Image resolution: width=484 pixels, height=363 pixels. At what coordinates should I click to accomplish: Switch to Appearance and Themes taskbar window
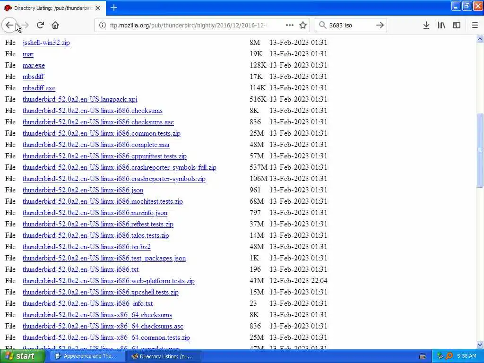click(x=86, y=356)
